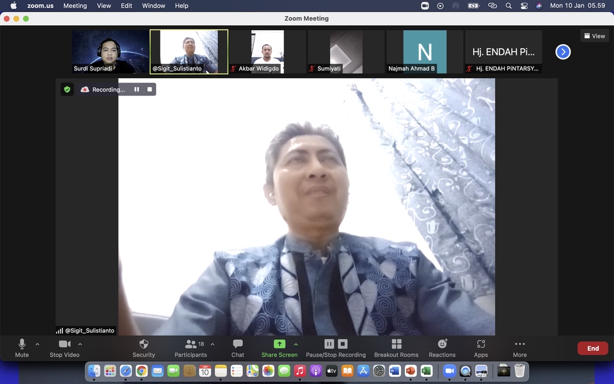This screenshot has height=384, width=614.
Task: Click the Zoom camera status icon in menu bar
Action: (x=425, y=6)
